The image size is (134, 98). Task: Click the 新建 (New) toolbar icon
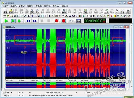[6, 11]
